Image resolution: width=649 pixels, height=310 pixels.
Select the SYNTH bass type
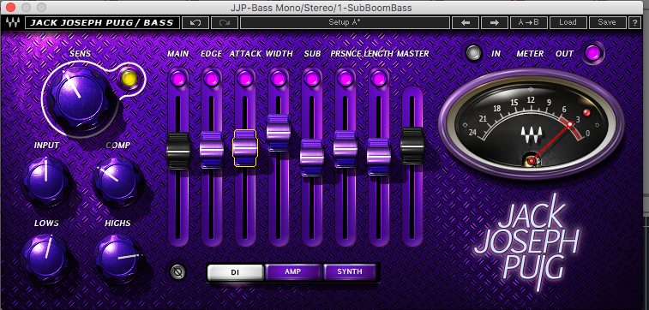[x=350, y=272]
